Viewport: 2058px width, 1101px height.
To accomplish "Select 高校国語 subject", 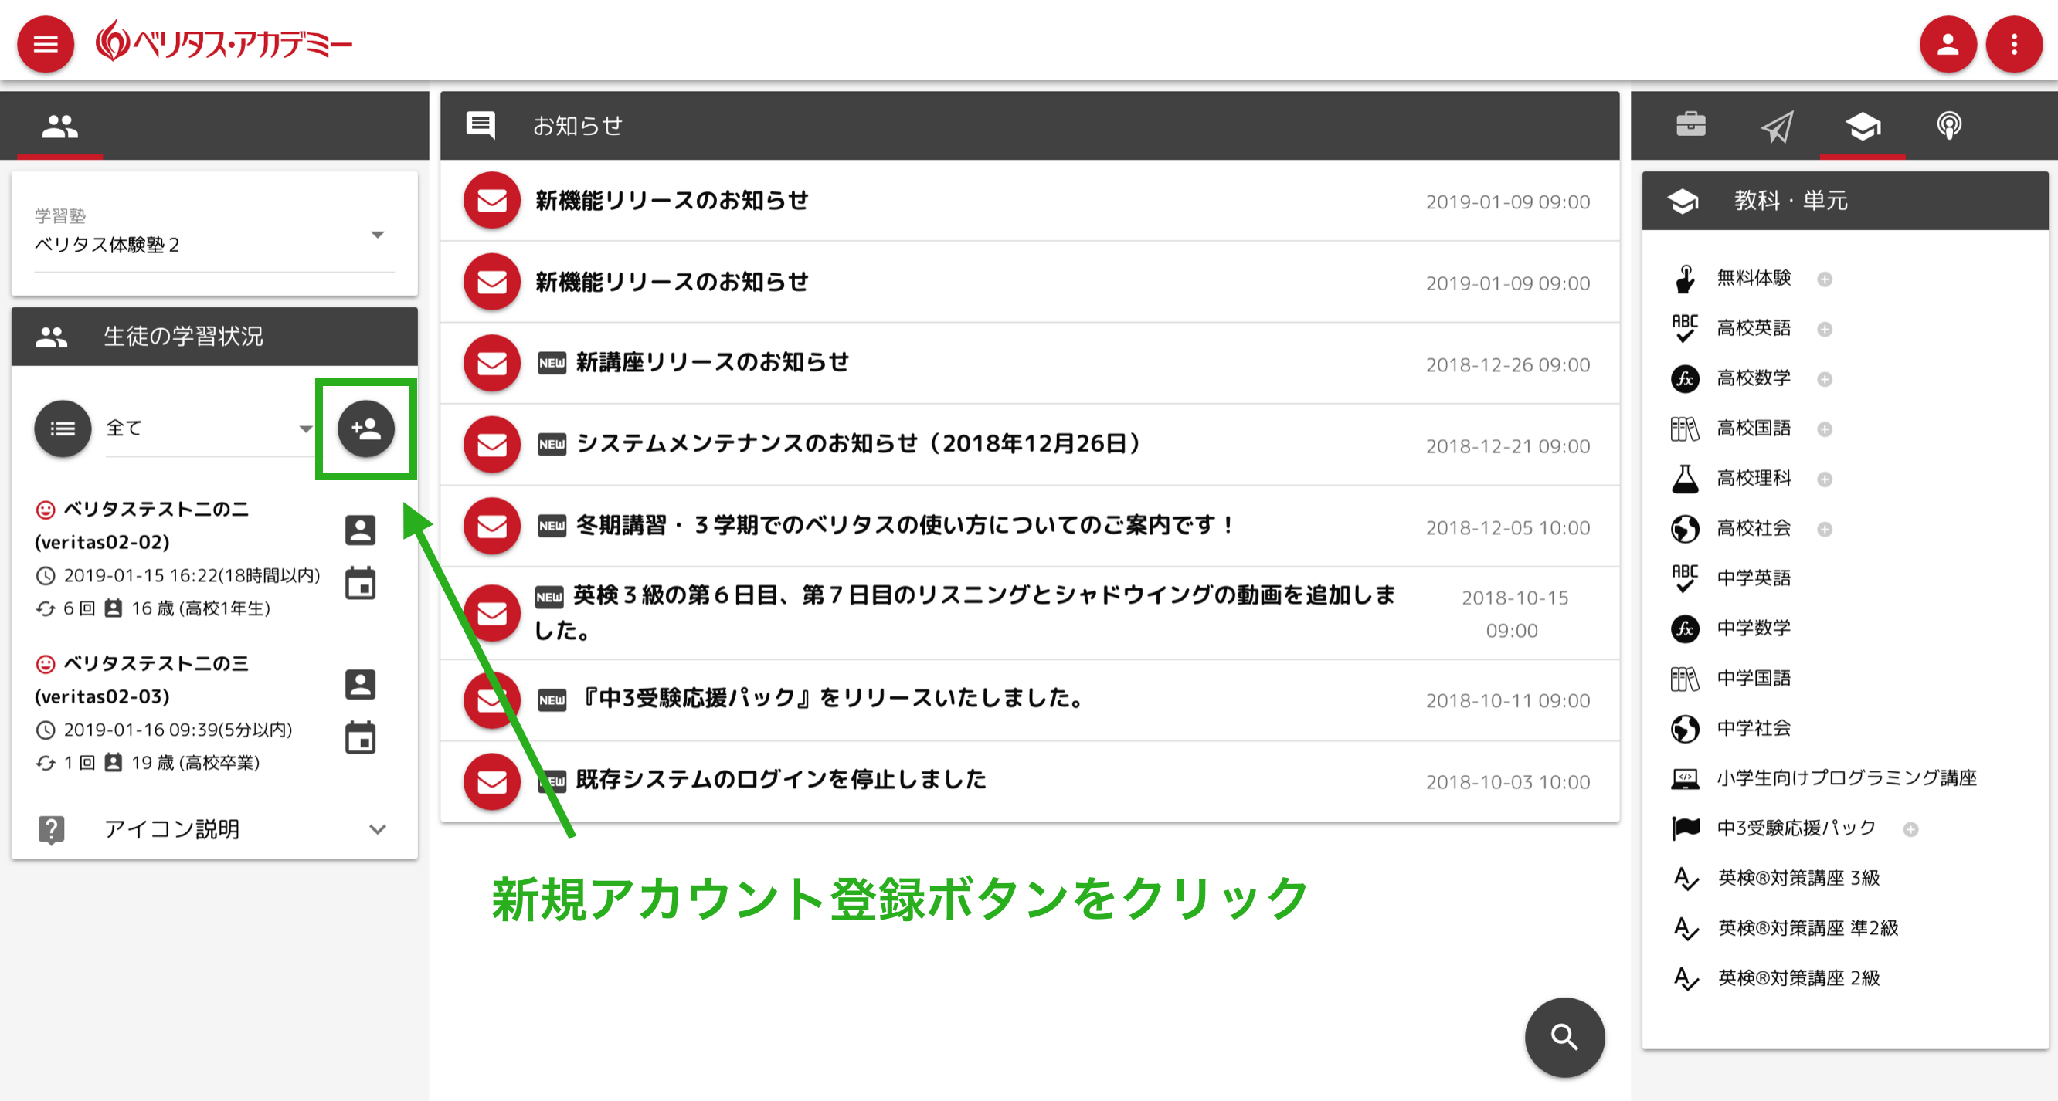I will 1754,428.
